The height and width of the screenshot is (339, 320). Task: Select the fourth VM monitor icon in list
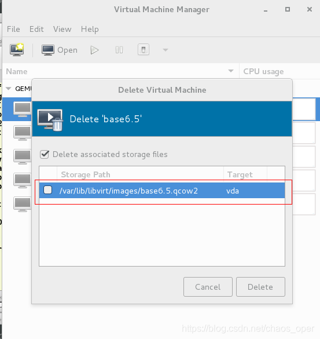point(23,180)
